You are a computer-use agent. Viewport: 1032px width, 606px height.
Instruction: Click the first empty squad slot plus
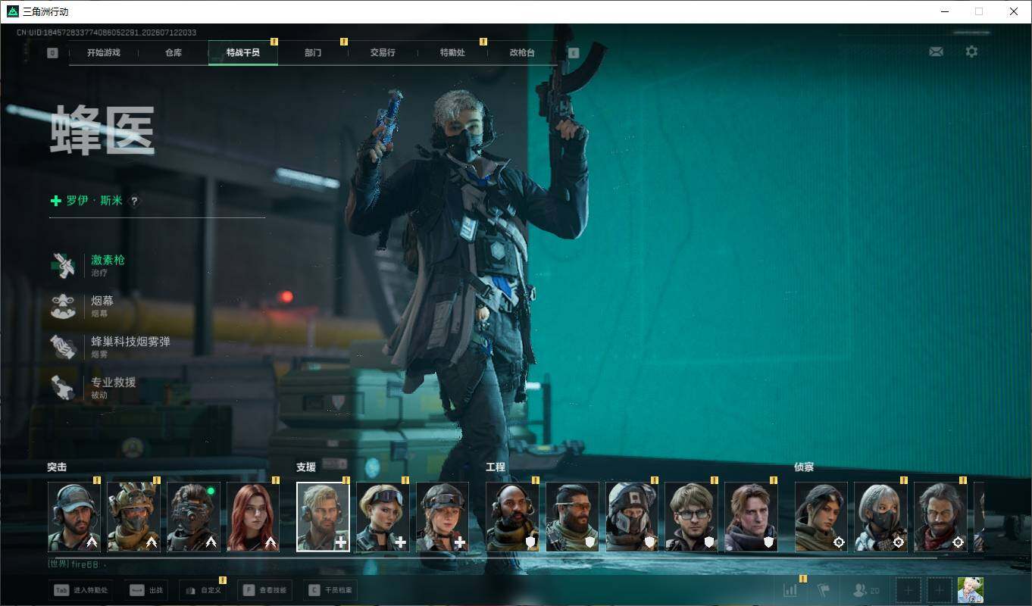[x=908, y=590]
